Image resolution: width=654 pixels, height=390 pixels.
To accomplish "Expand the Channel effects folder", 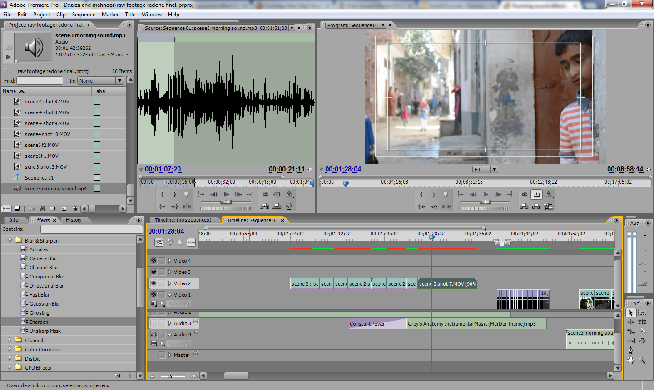I will (10, 340).
